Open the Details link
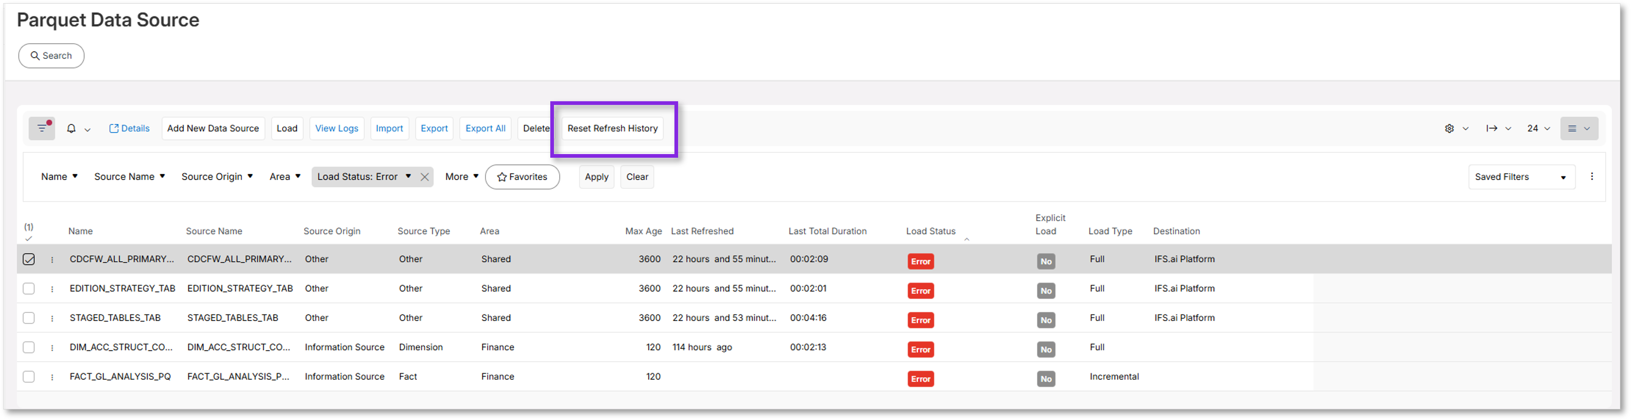This screenshot has height=420, width=1631. click(x=129, y=128)
